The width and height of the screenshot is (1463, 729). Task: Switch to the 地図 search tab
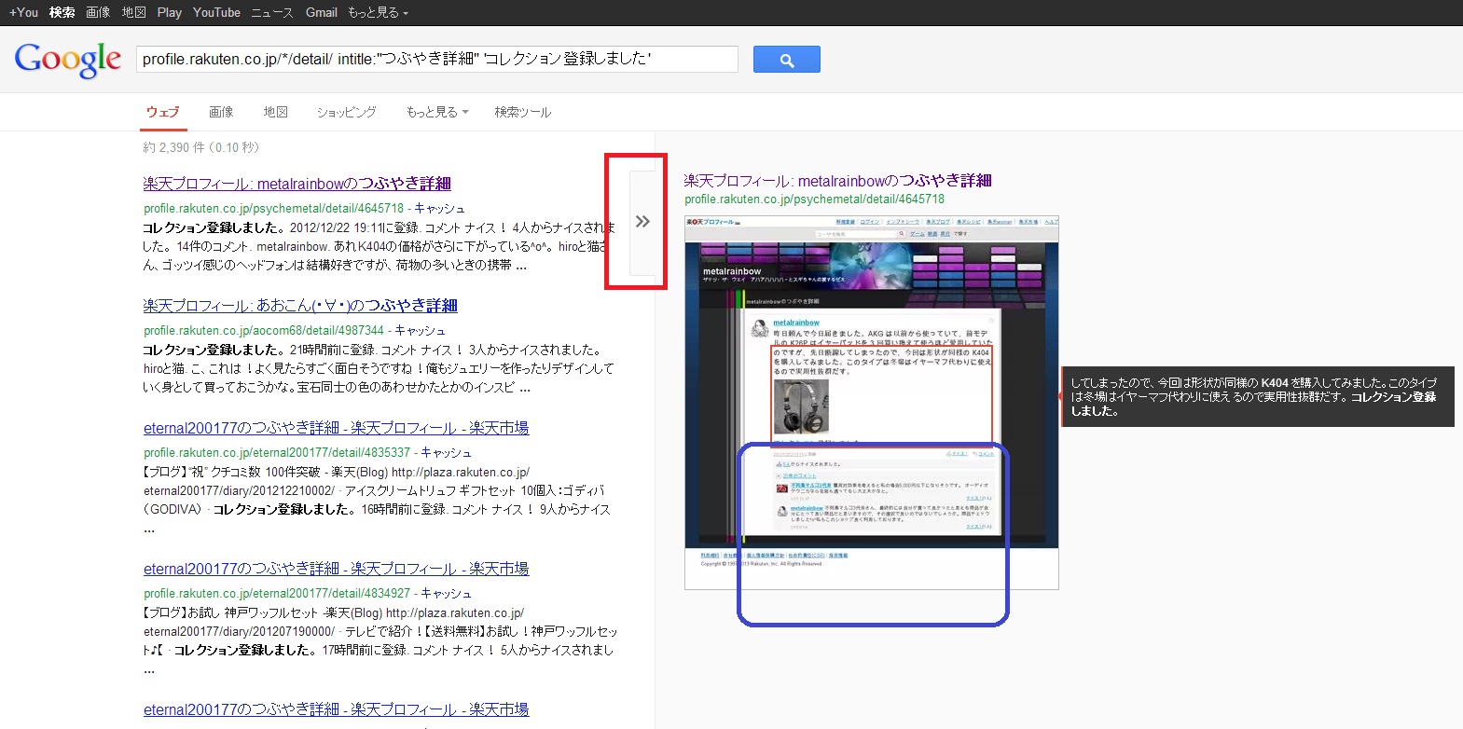(x=275, y=112)
